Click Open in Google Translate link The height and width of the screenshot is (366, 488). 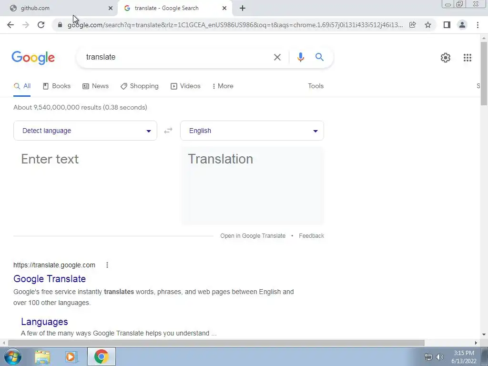(253, 236)
